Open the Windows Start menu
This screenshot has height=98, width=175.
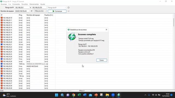coord(57,95)
